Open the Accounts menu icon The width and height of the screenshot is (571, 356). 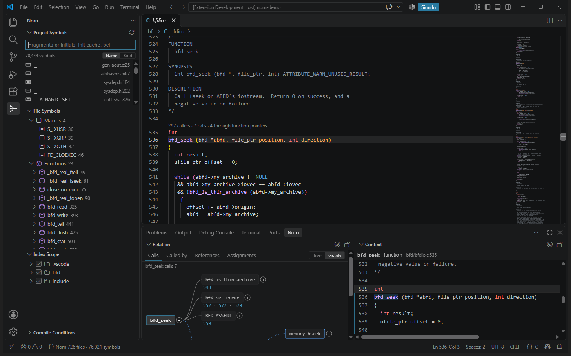[13, 314]
